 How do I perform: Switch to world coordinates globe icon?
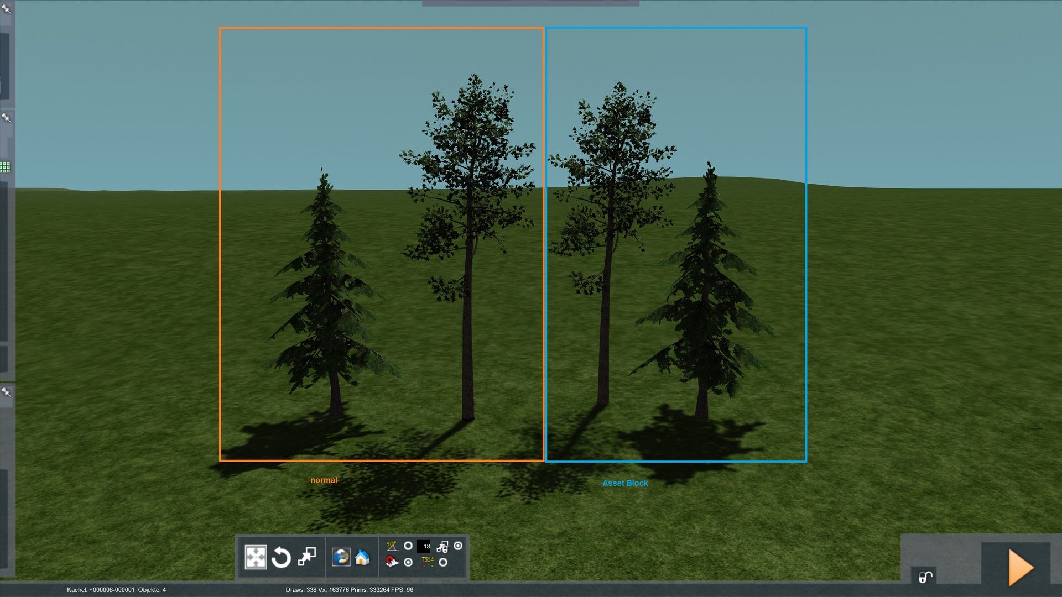click(341, 557)
